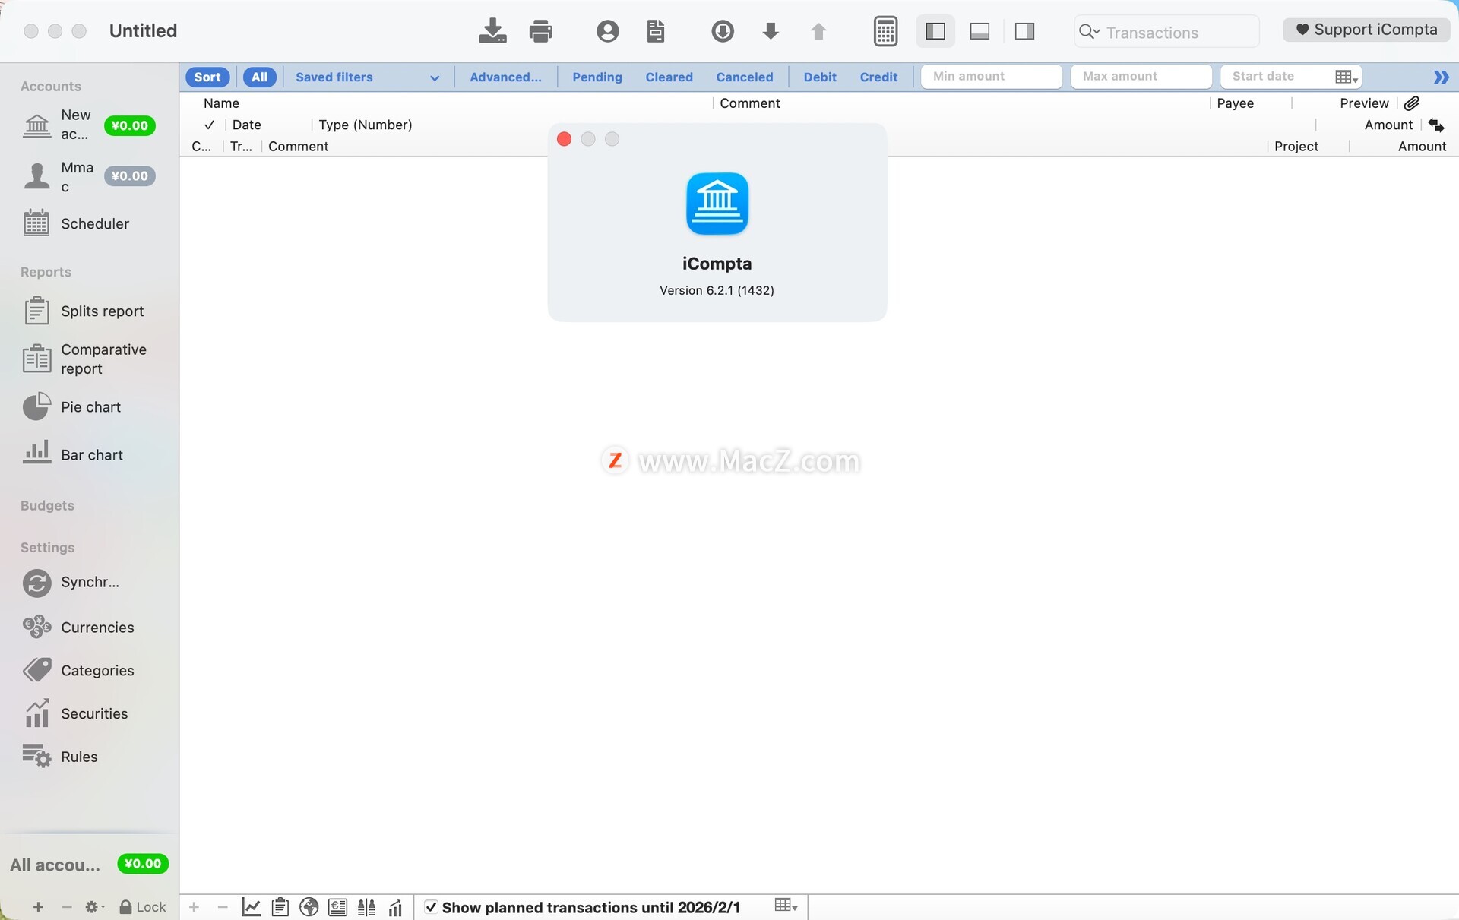The image size is (1459, 920).
Task: Click the payee person icon in toolbar
Action: coord(607,31)
